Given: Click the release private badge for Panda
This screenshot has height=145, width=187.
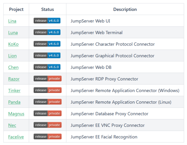Looking at the screenshot, I should point(48,102).
